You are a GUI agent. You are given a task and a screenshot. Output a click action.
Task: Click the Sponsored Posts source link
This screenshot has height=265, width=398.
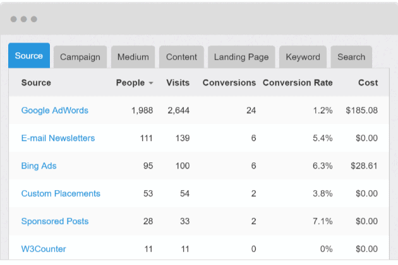55,221
